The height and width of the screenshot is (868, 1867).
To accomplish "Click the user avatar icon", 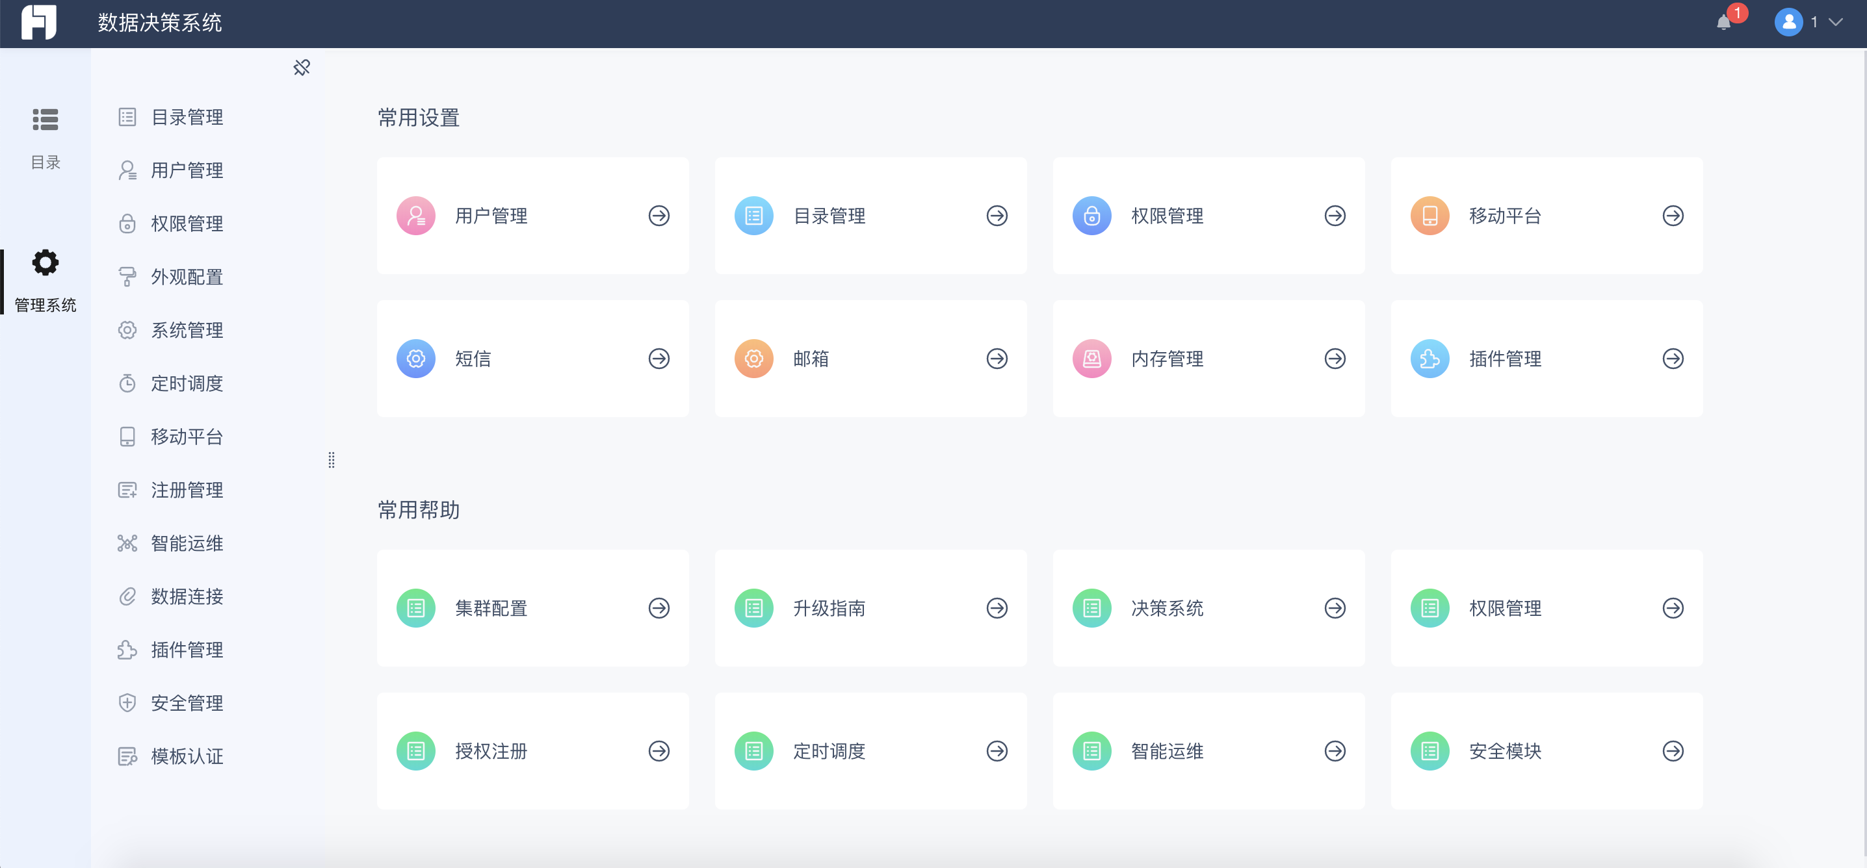I will [1788, 23].
